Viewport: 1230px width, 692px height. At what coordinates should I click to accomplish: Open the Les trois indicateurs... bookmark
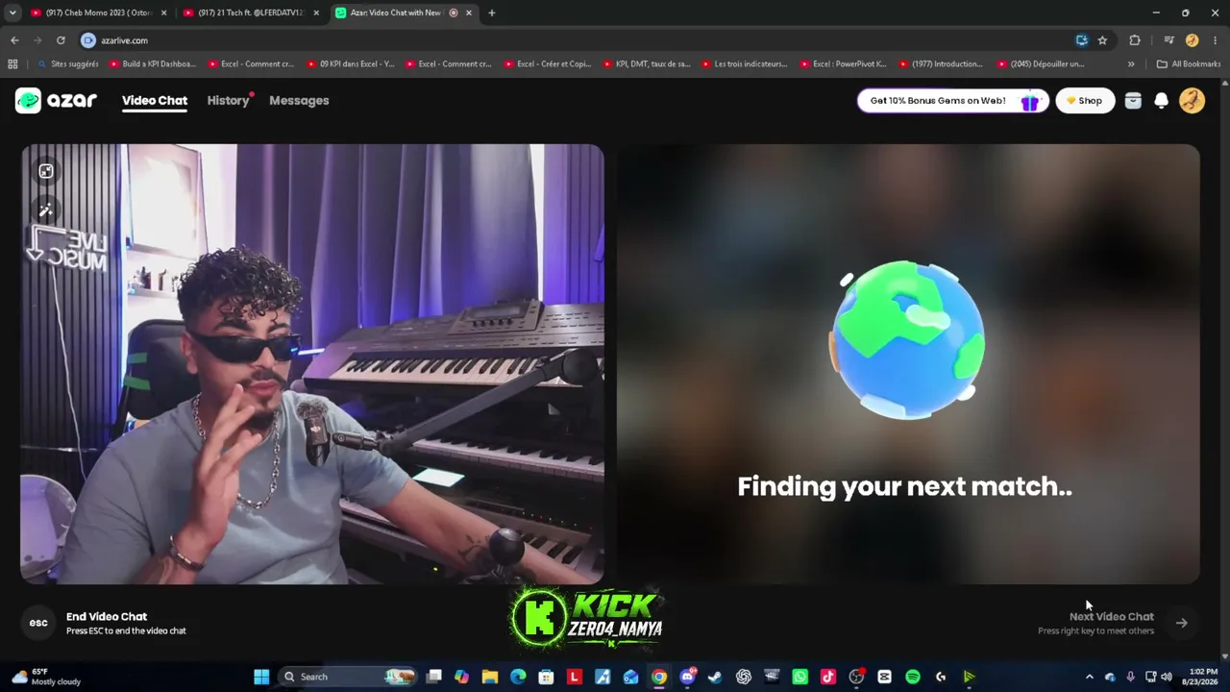tap(744, 64)
